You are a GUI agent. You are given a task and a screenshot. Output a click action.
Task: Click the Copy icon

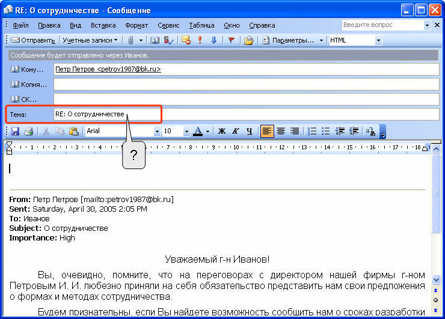pyautogui.click(x=60, y=131)
